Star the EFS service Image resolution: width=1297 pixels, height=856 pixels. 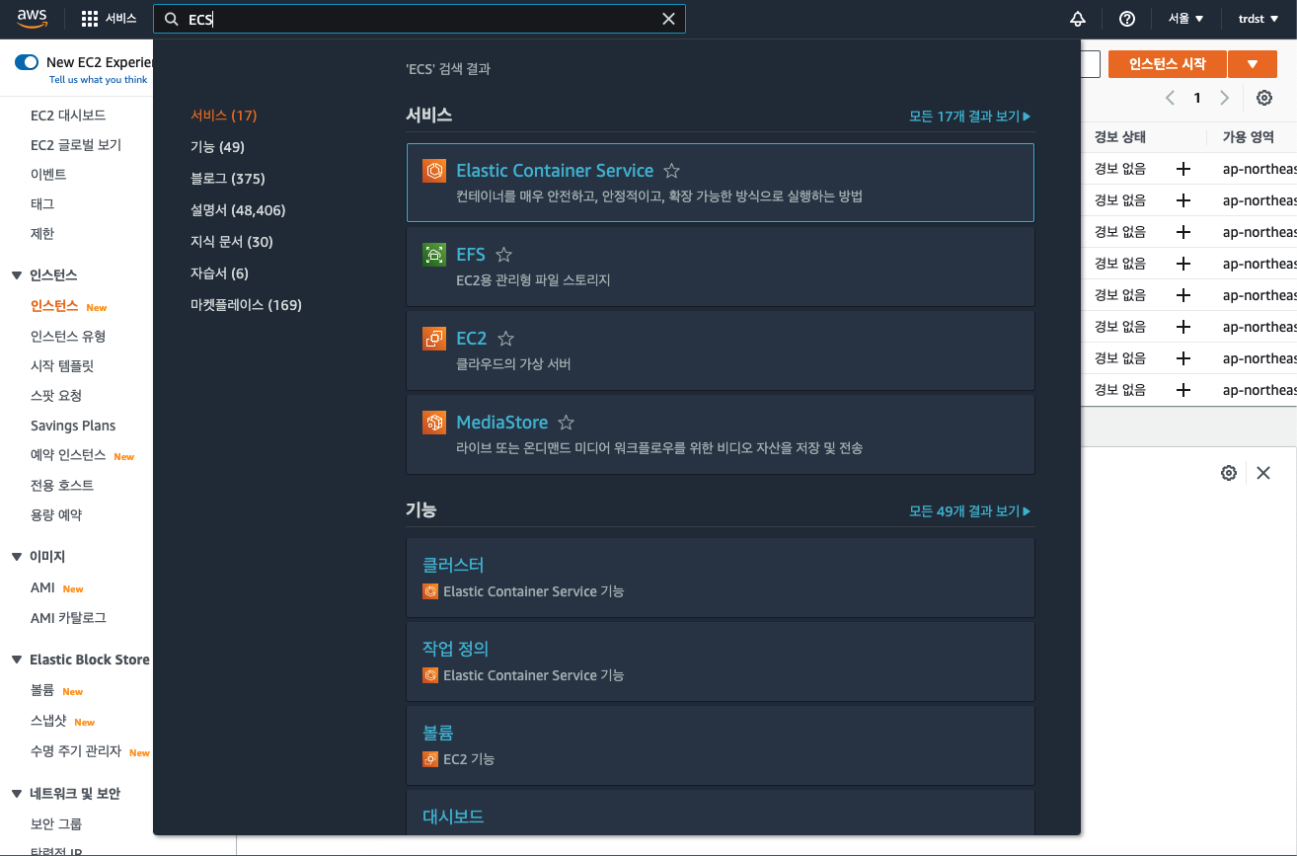(x=503, y=255)
